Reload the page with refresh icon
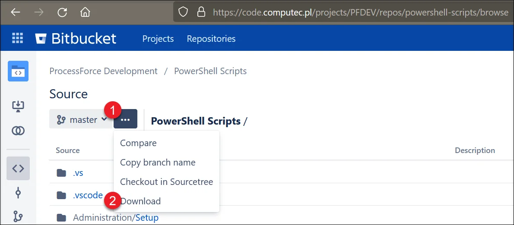This screenshot has width=514, height=225. coord(62,12)
